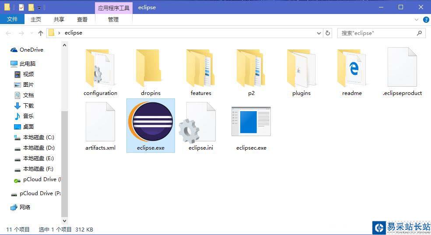Click the 此电脑 computer icon

click(x=14, y=64)
